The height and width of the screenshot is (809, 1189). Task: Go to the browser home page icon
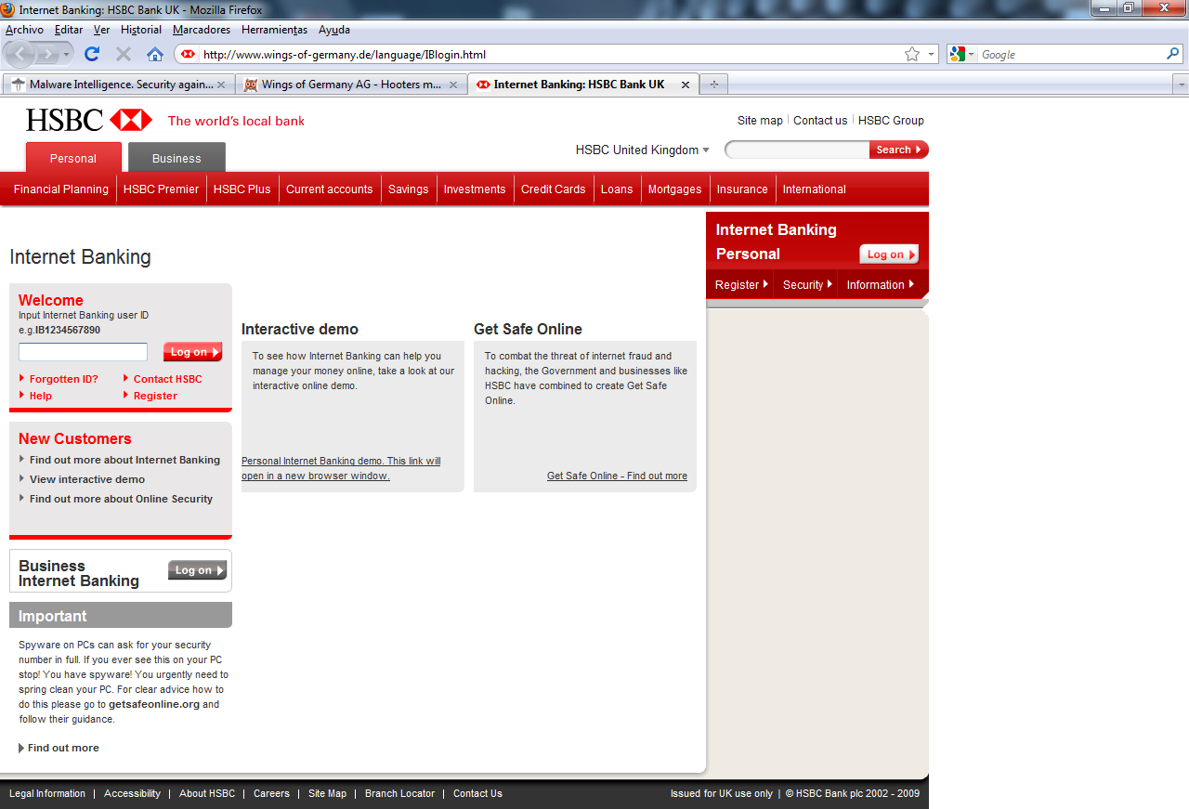[155, 54]
